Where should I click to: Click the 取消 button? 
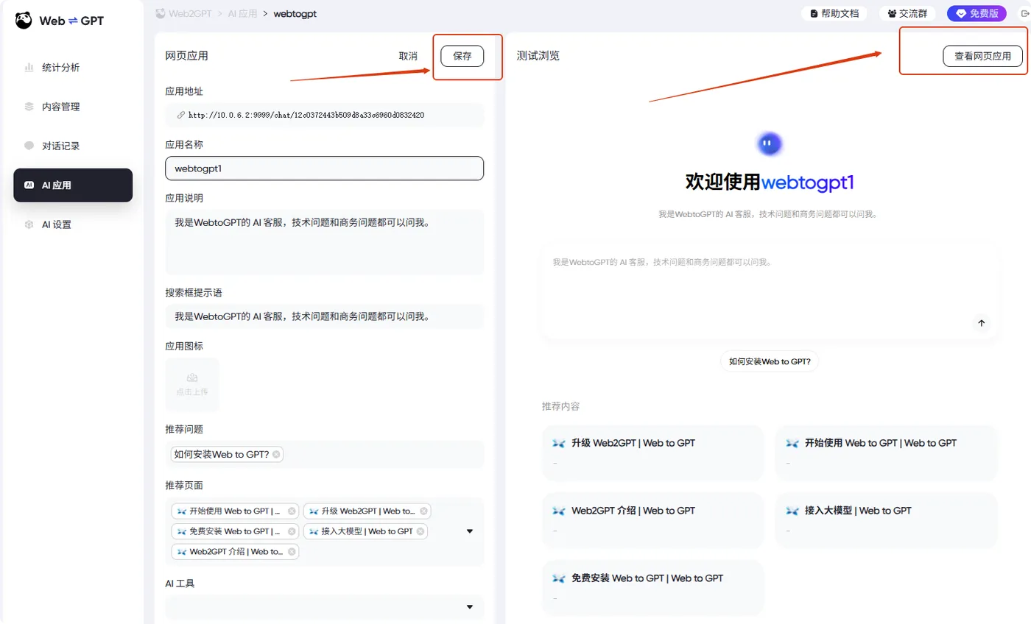point(408,56)
